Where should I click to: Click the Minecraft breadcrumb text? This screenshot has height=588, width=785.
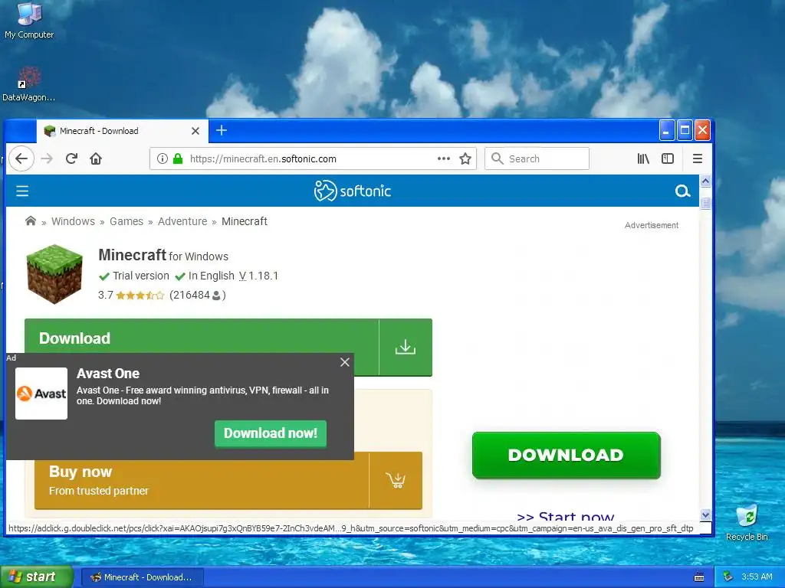[245, 221]
